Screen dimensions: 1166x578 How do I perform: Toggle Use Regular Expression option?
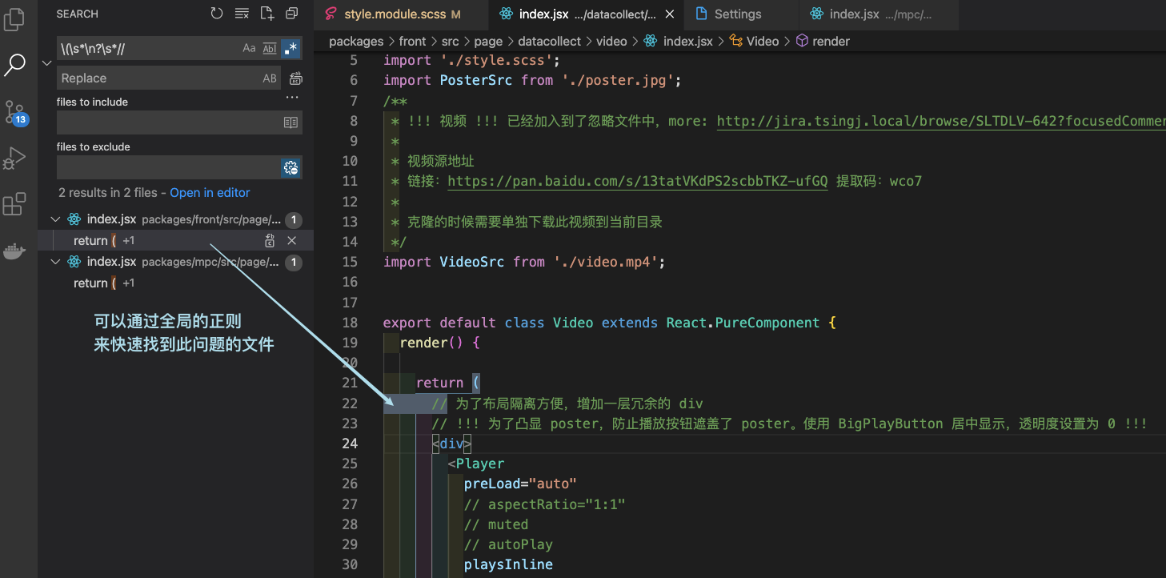click(291, 49)
